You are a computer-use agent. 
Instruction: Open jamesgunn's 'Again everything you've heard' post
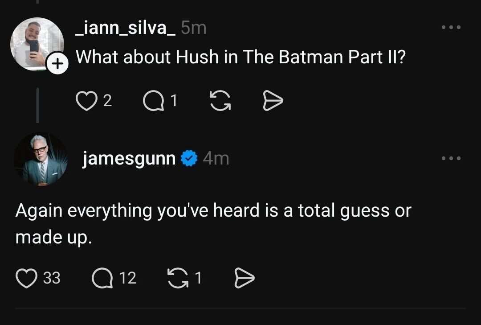point(213,223)
